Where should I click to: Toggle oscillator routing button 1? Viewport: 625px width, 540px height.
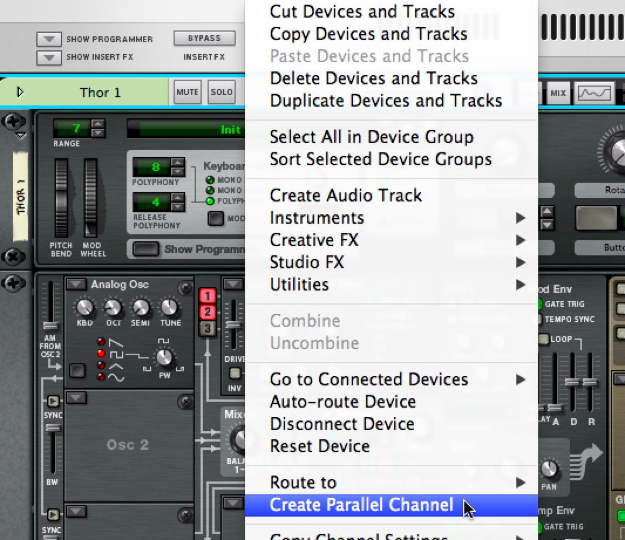(208, 296)
